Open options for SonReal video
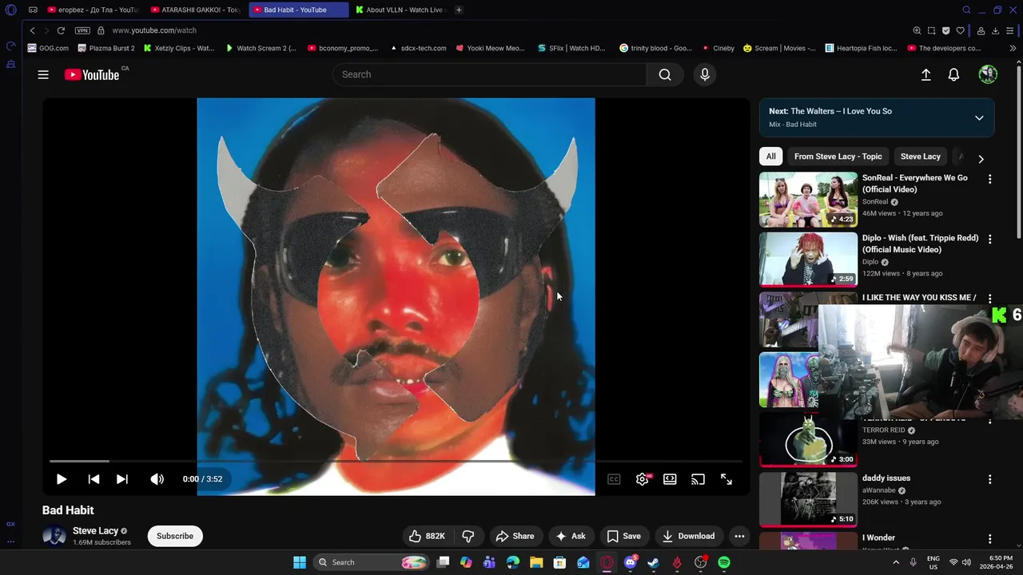Viewport: 1023px width, 575px height. 989,180
